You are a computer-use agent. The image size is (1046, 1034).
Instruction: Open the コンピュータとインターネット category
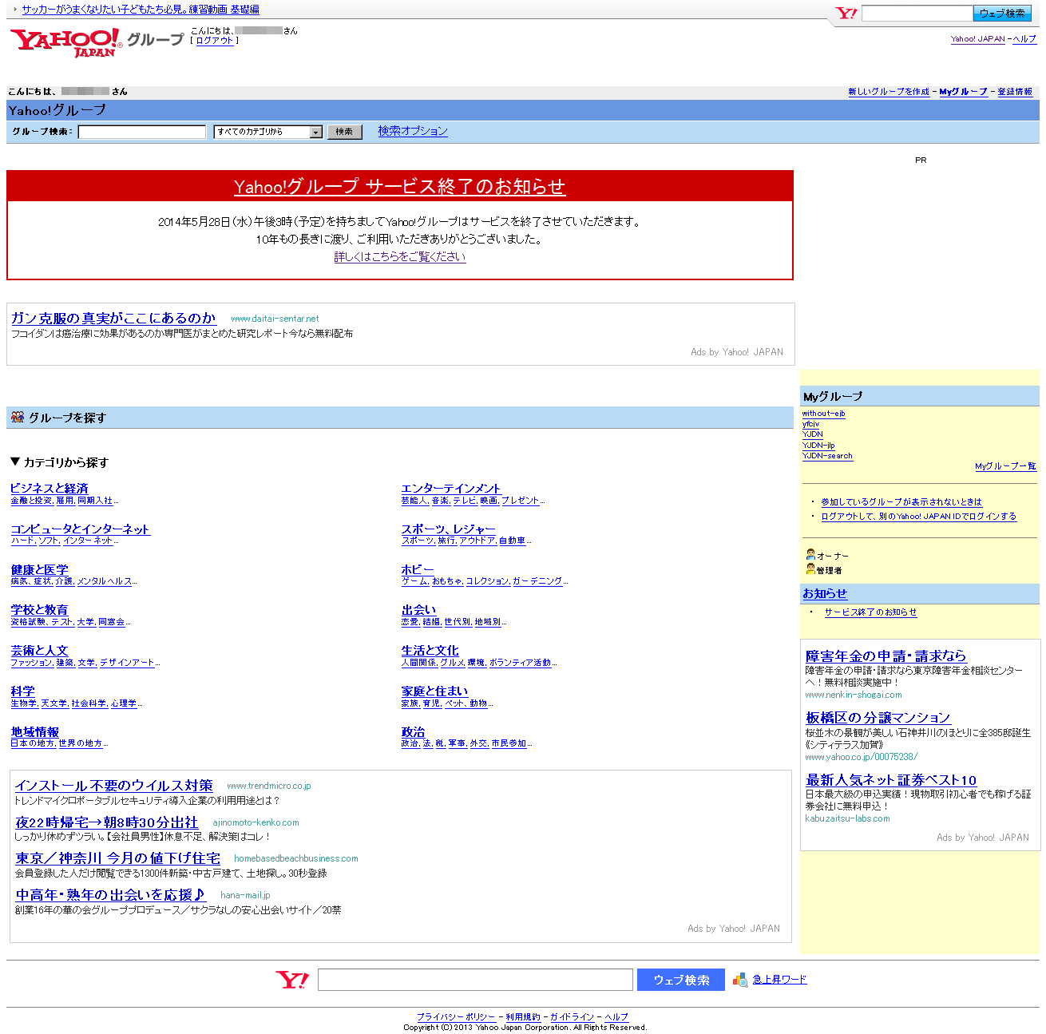click(x=80, y=529)
